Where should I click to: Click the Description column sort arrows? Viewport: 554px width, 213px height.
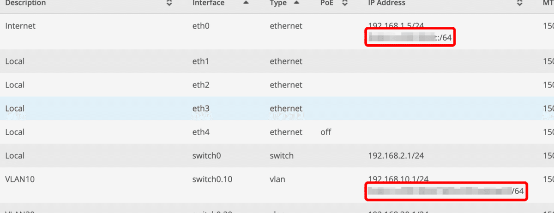[169, 3]
